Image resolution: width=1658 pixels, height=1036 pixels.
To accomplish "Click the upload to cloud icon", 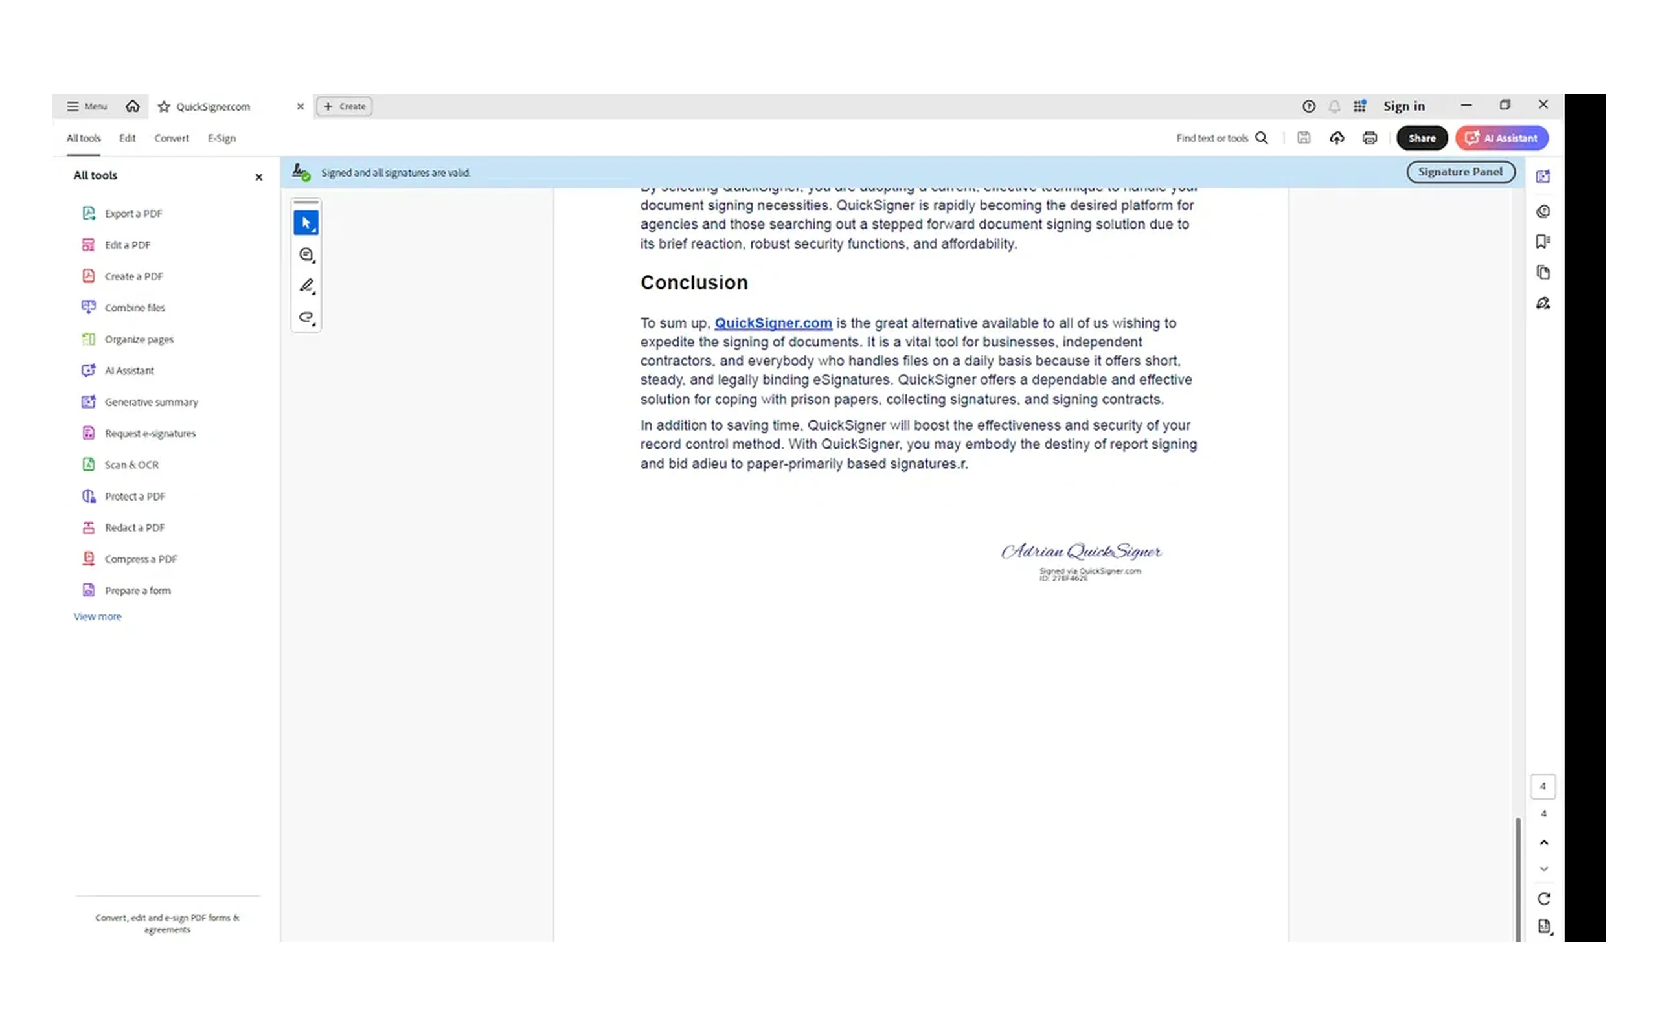I will pos(1337,138).
